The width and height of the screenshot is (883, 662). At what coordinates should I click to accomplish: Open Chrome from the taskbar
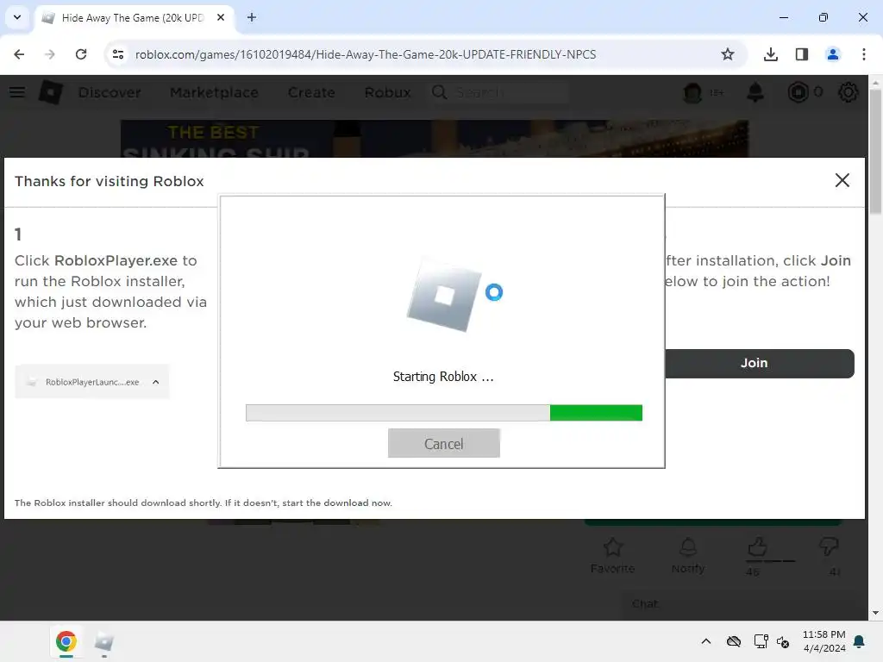[x=66, y=641]
